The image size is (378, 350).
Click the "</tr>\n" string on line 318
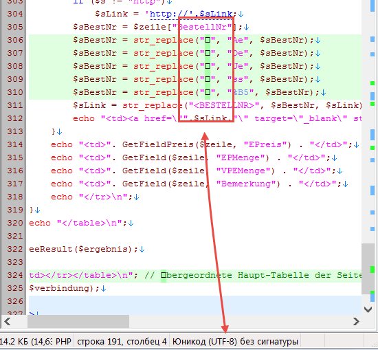103,197
